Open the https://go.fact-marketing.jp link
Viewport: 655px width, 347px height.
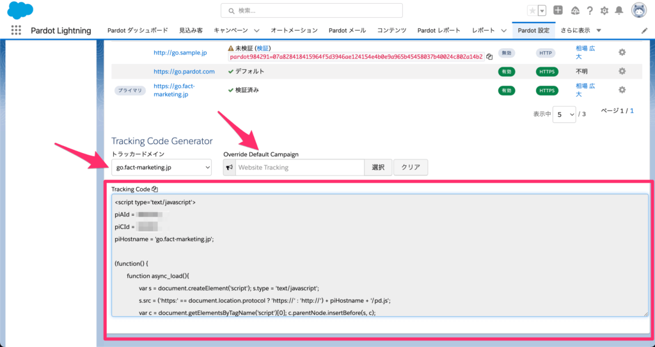pos(174,90)
